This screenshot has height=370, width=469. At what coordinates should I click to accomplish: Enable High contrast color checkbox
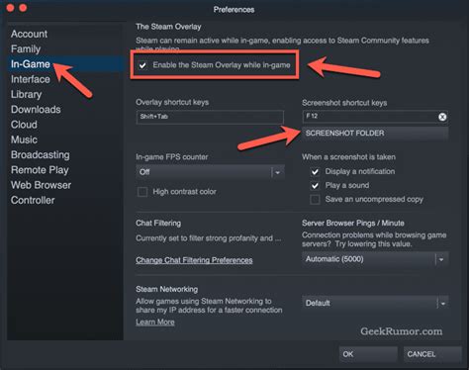point(142,192)
